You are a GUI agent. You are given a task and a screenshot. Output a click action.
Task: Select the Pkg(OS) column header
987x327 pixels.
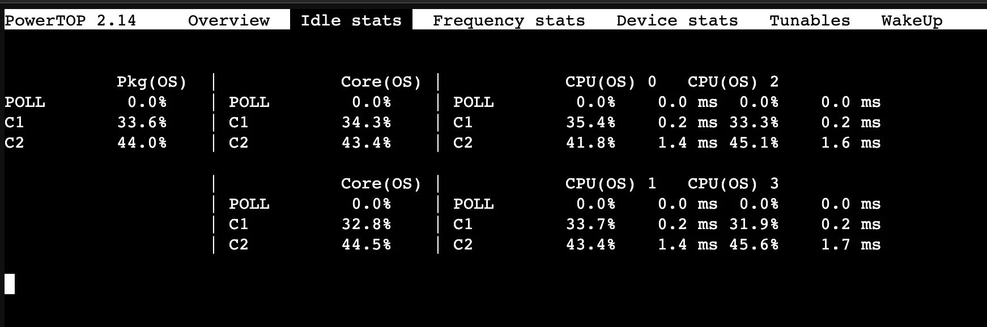coord(152,81)
